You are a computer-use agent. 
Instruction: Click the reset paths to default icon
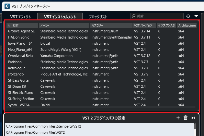(193, 118)
